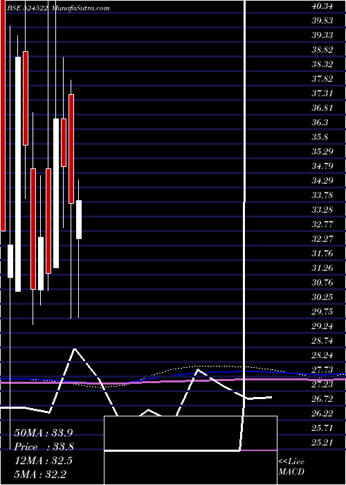Click the 25.21 axis label

click(x=322, y=442)
